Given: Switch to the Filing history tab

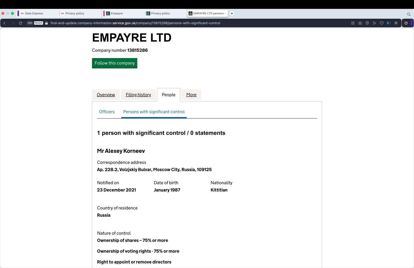Looking at the screenshot, I should click(x=138, y=95).
